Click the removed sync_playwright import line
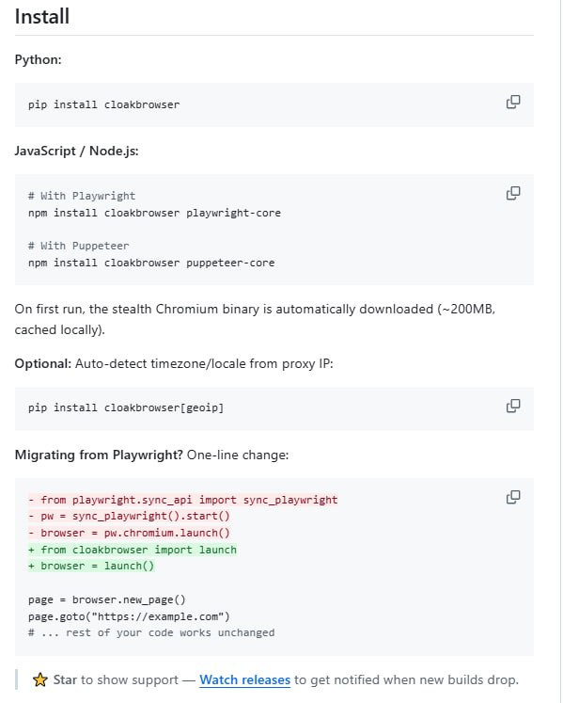 click(182, 500)
